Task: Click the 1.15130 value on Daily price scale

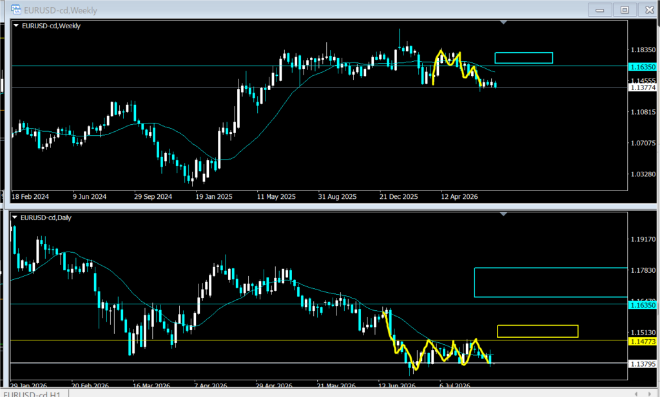Action: (643, 333)
